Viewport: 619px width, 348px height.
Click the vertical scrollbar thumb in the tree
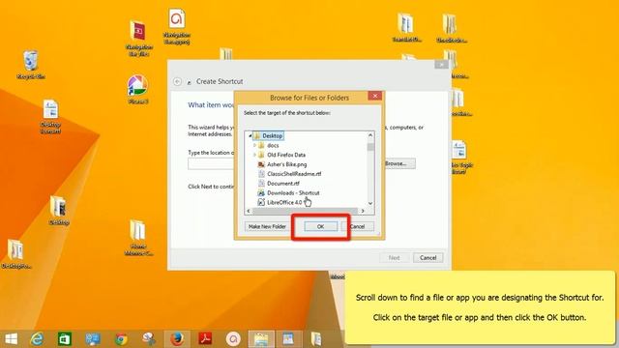click(370, 147)
